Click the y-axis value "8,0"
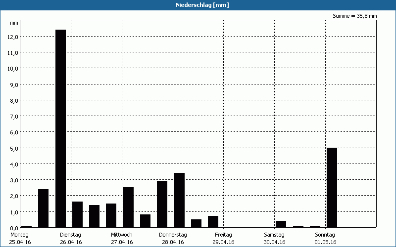The image size is (396, 247). click(14, 101)
